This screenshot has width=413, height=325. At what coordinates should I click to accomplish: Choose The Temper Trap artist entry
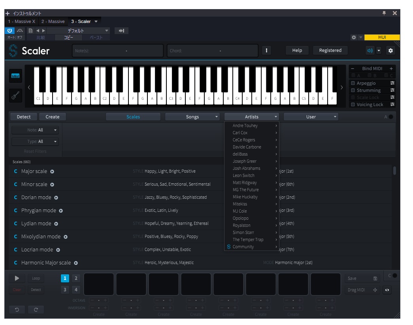pos(251,239)
